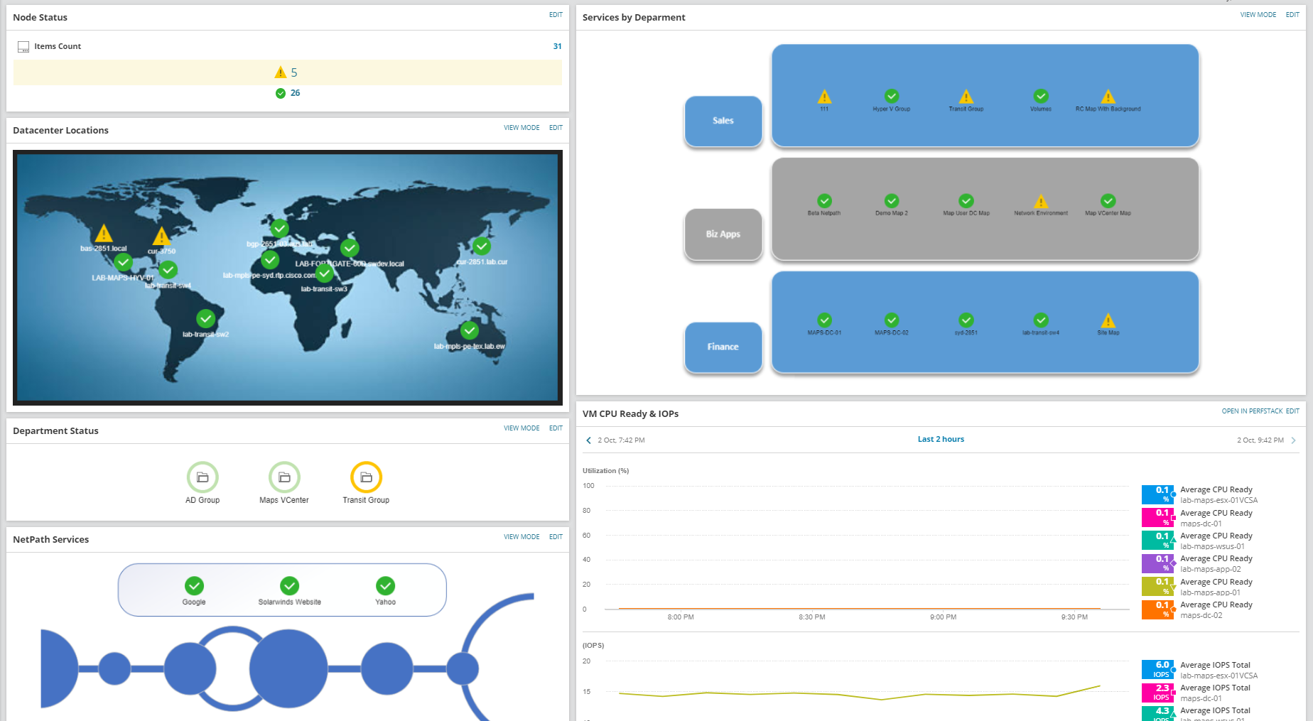1313x721 pixels.
Task: Open View Mode for Datacenter Locations
Action: tap(522, 128)
